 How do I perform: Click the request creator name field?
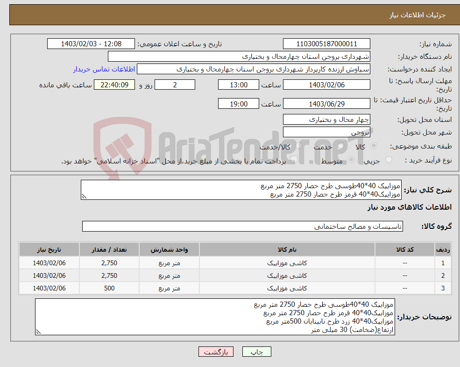(254, 69)
